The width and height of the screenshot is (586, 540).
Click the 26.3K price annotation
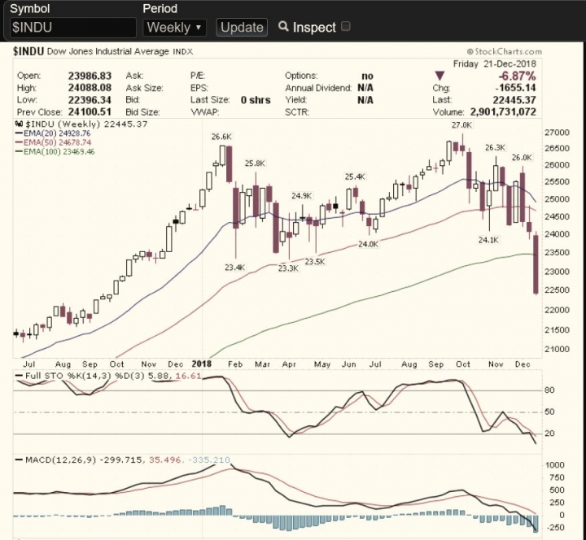pos(495,148)
